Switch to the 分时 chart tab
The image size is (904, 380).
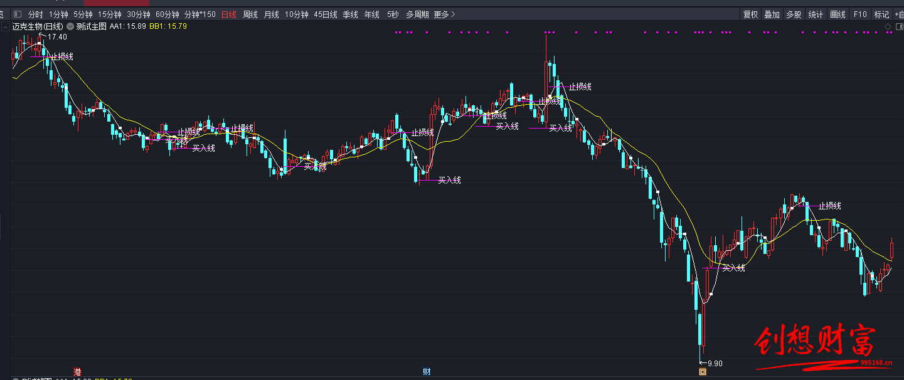[36, 14]
